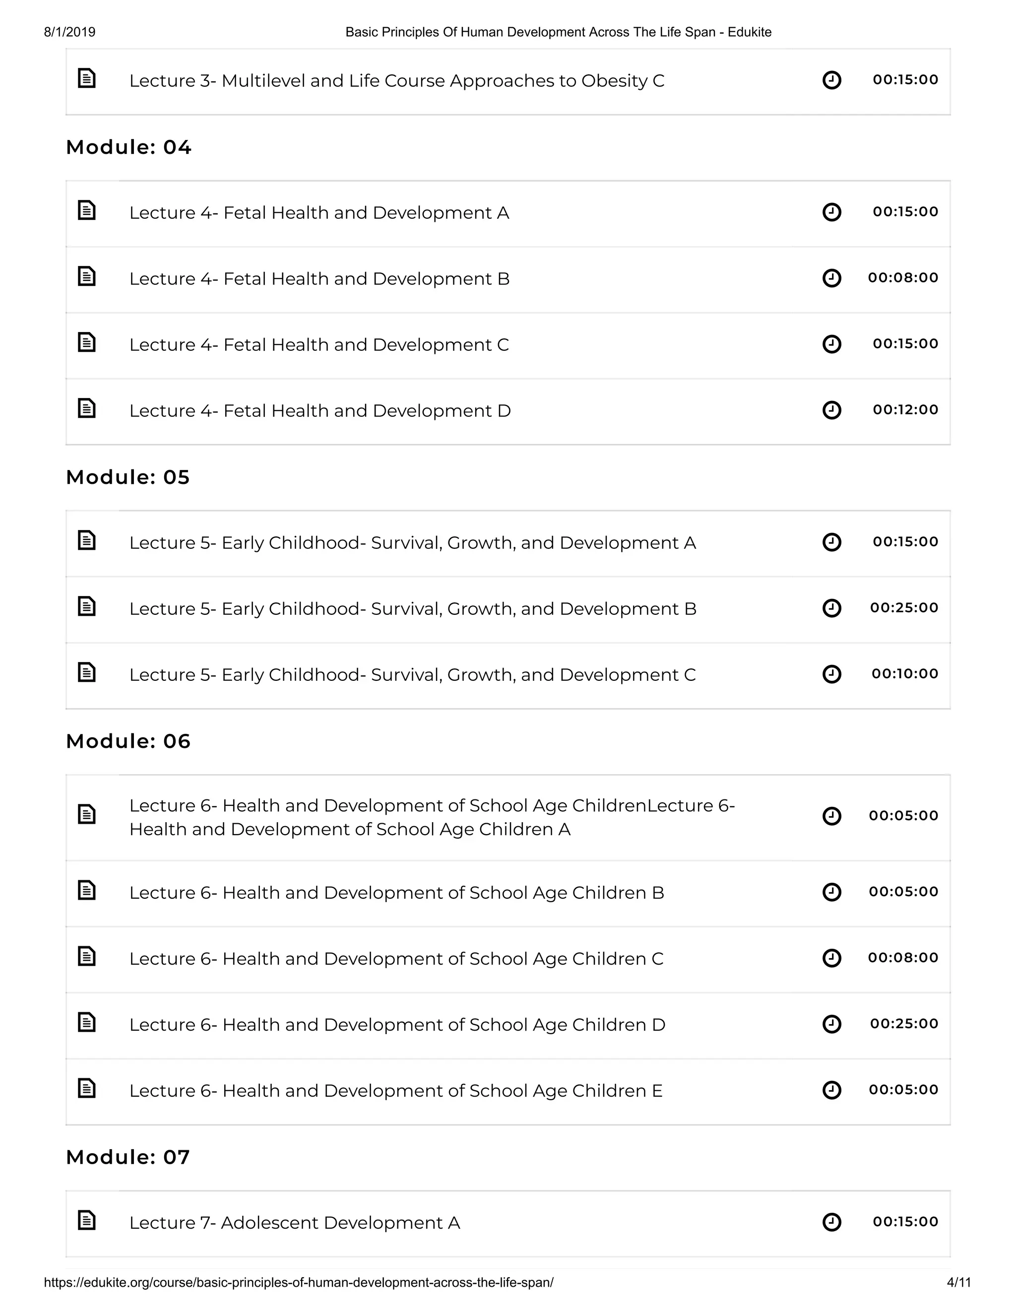The image size is (1016, 1315).
Task: Click document icon for Fetal Health Development B
Action: coord(87,276)
